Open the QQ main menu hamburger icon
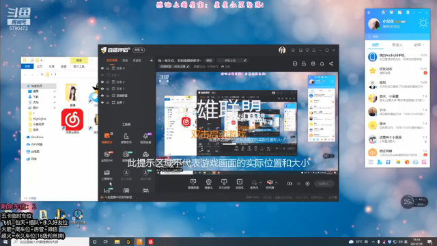This screenshot has width=437, height=246. coord(370,162)
